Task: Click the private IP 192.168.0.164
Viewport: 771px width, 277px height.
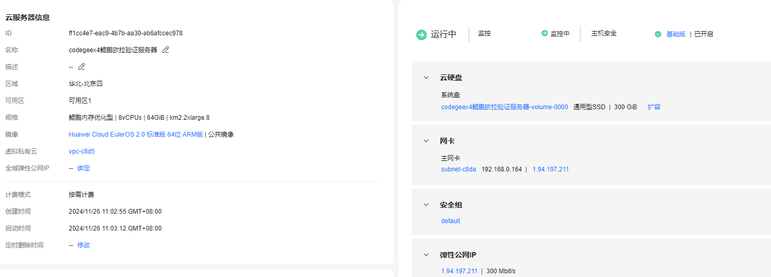Action: pyautogui.click(x=502, y=169)
